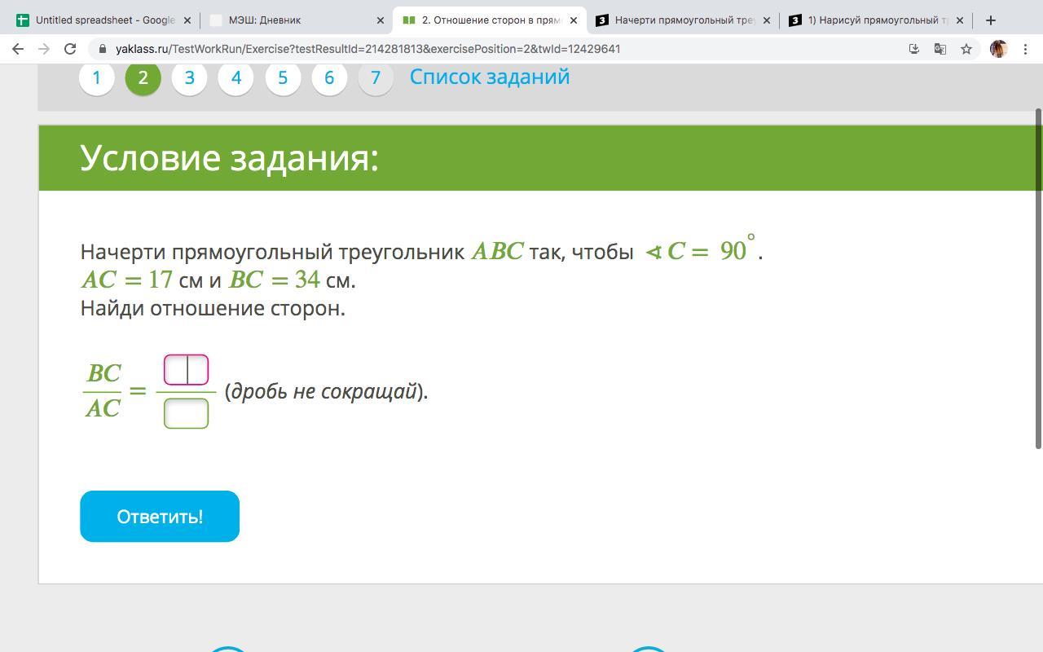Viewport: 1043px width, 652px height.
Task: Open the Chrome profile avatar
Action: pos(998,49)
